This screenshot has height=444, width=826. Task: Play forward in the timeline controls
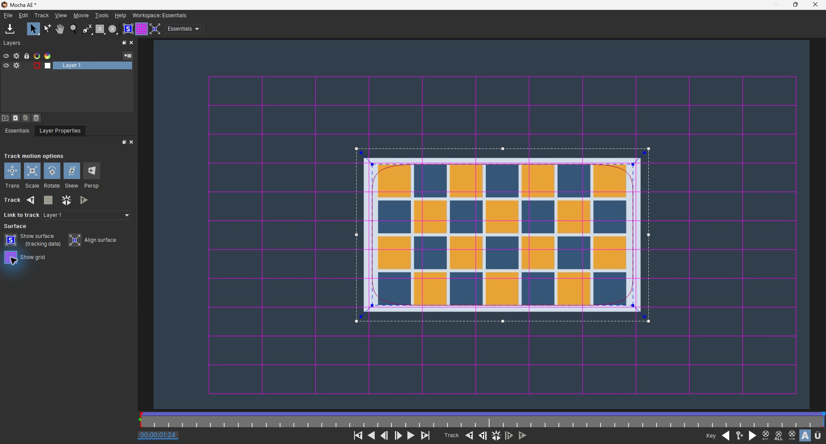411,435
